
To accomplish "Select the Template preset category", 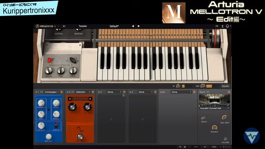I will pos(83,26).
